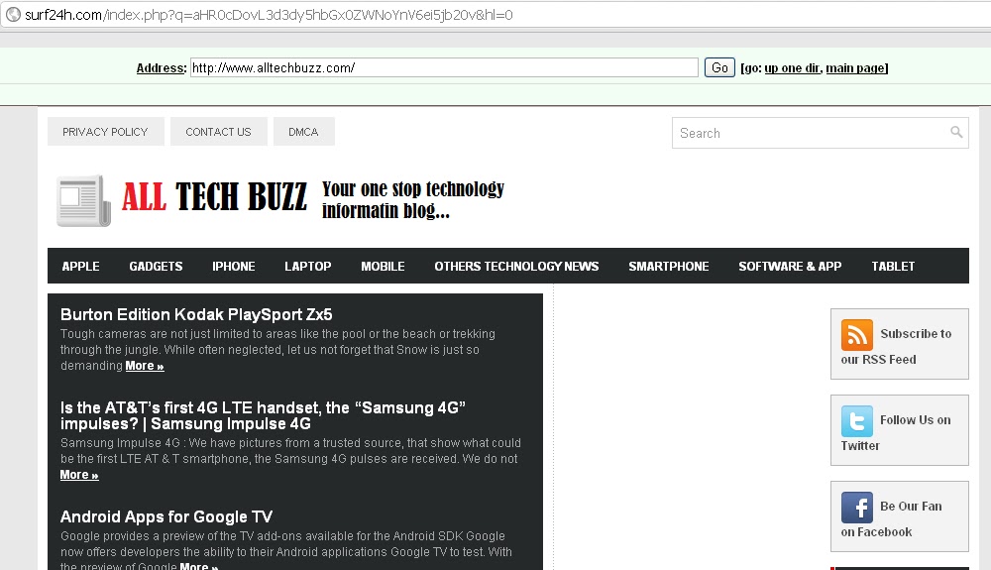Click the search magnifier icon
This screenshot has height=570, width=991.
[956, 132]
